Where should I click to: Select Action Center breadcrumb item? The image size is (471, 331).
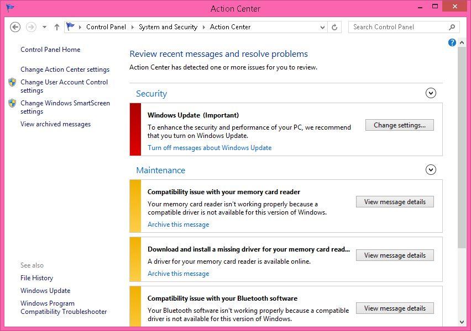point(230,27)
